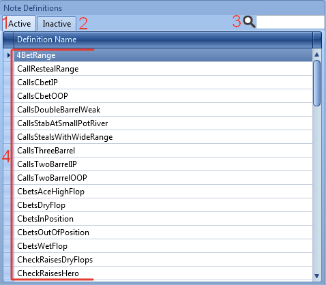Viewport: 326px width, 285px height.
Task: Click the scroll down arrow
Action: click(316, 276)
